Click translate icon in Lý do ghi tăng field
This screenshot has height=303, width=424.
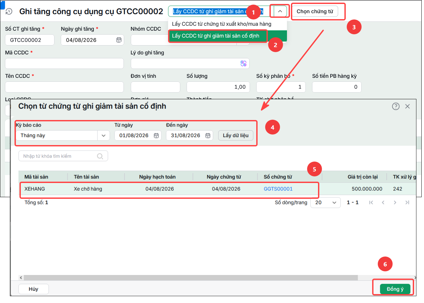[243, 64]
